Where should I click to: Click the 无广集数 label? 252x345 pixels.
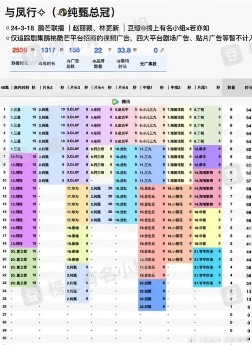148,64
